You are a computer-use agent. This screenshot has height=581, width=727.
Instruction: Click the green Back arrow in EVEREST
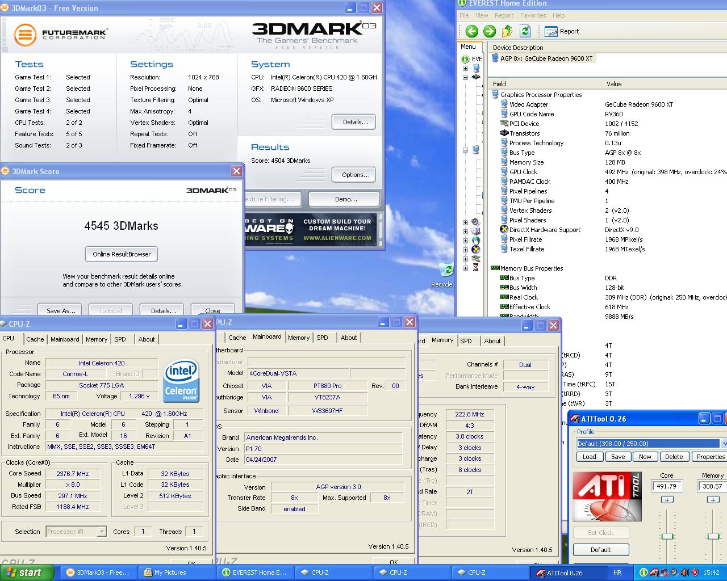point(471,31)
